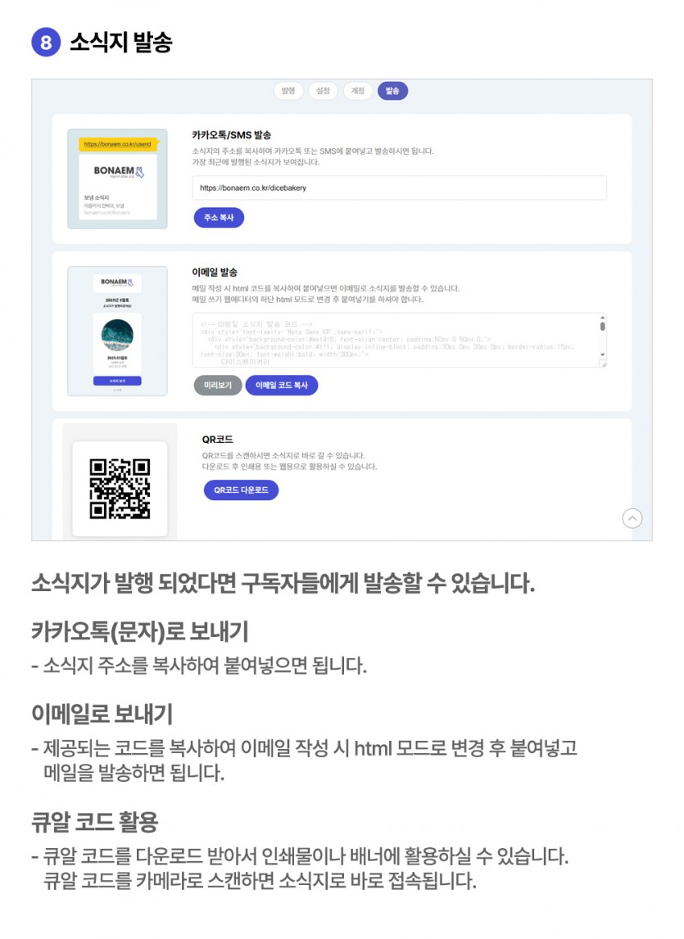
Task: Click the newsletter URL address field
Action: click(x=399, y=188)
